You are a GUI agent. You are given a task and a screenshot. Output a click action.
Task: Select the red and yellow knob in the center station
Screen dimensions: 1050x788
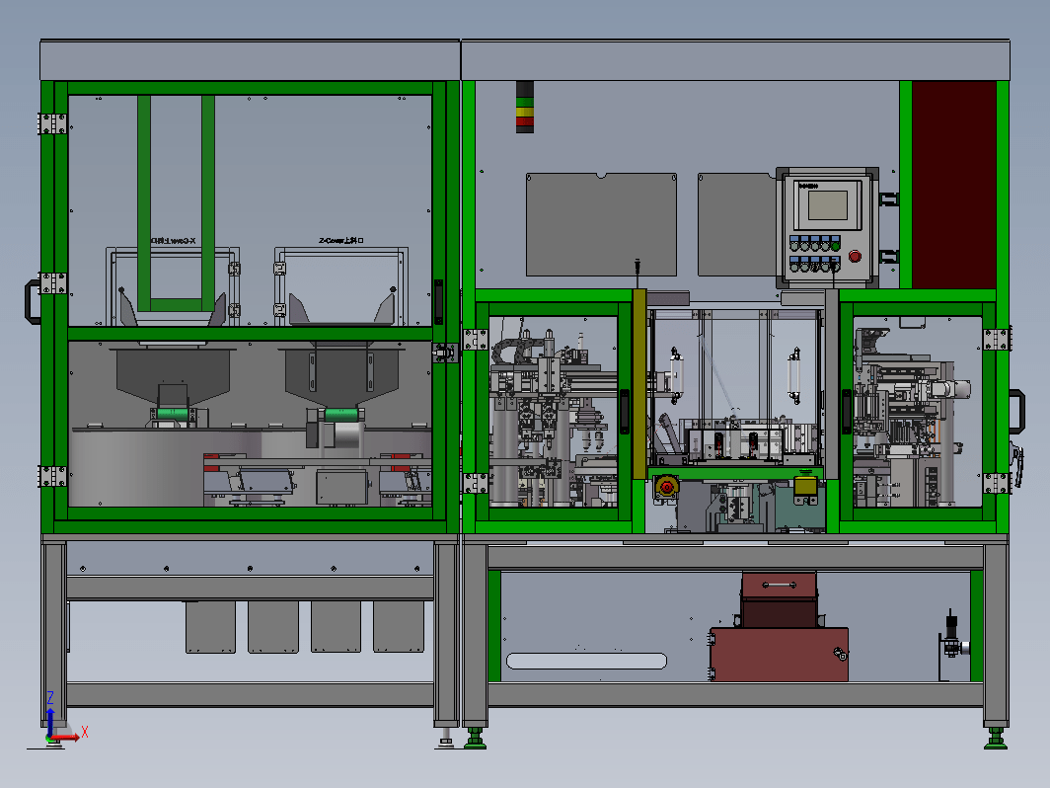click(666, 487)
